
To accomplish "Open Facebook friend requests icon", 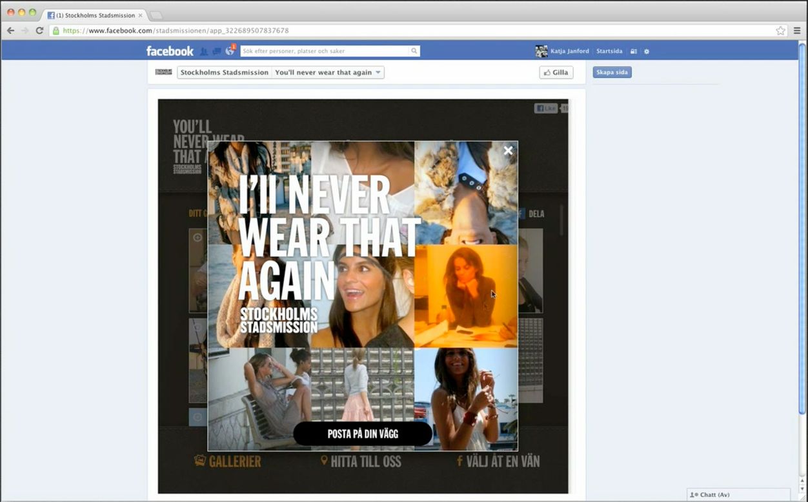I will pos(204,51).
